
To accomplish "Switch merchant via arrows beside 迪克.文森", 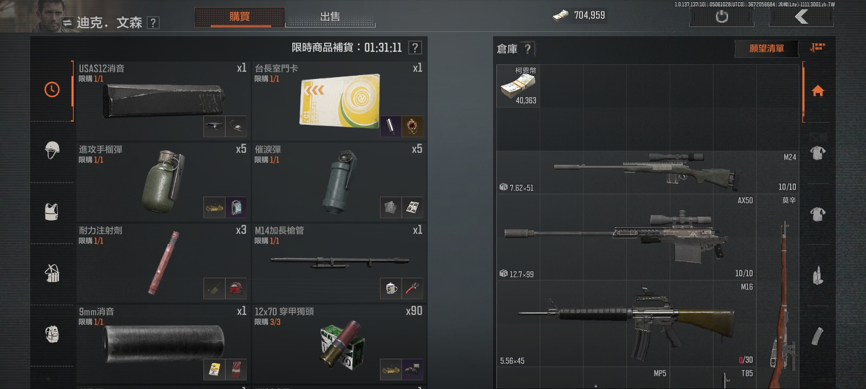I will coord(67,23).
